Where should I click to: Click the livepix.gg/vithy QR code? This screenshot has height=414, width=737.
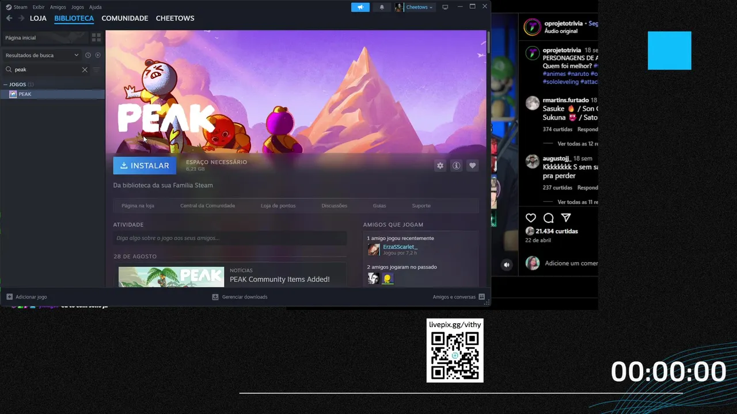tap(455, 356)
